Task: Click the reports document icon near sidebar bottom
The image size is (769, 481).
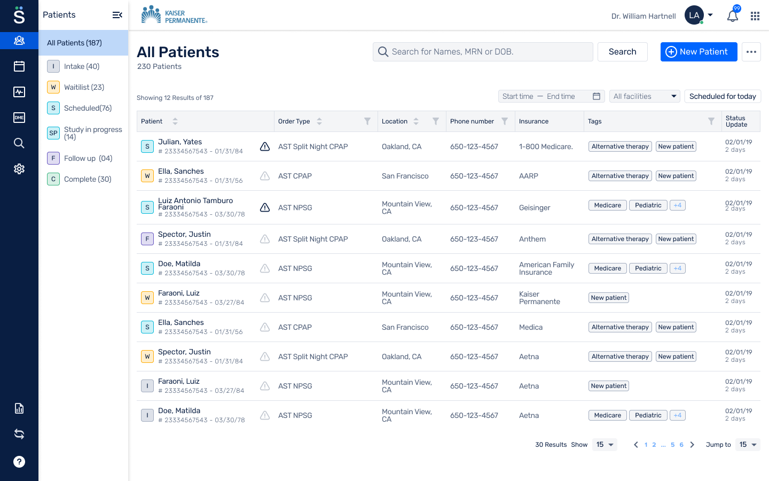Action: pyautogui.click(x=19, y=408)
